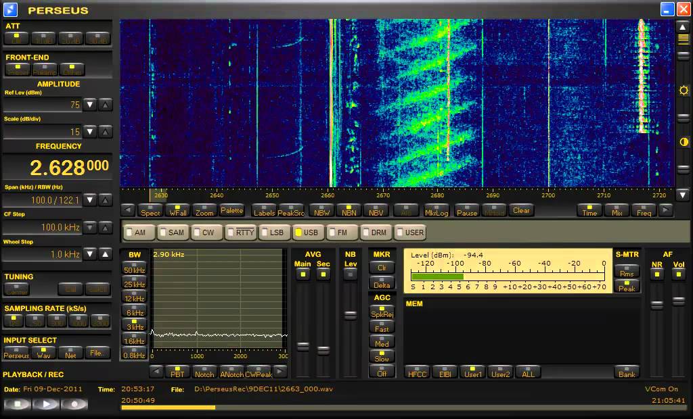Shift spectrum left with arrow beside Spect

128,210
